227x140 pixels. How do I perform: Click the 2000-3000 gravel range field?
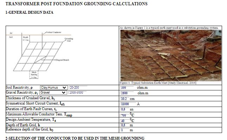[x=77, y=93]
